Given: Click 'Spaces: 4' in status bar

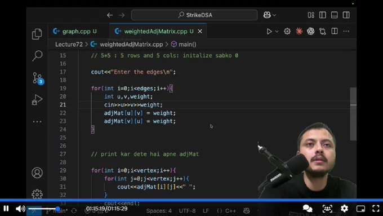Looking at the screenshot, I should (159, 211).
